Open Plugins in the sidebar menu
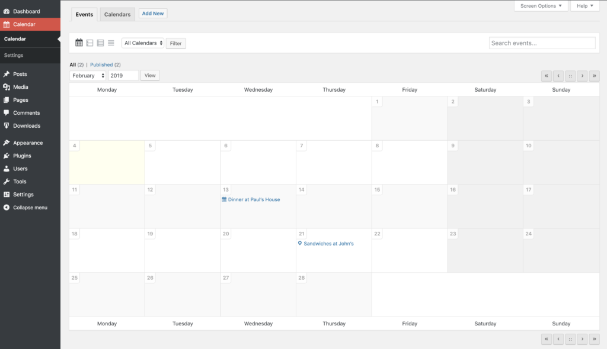The image size is (607, 349). pyautogui.click(x=22, y=156)
